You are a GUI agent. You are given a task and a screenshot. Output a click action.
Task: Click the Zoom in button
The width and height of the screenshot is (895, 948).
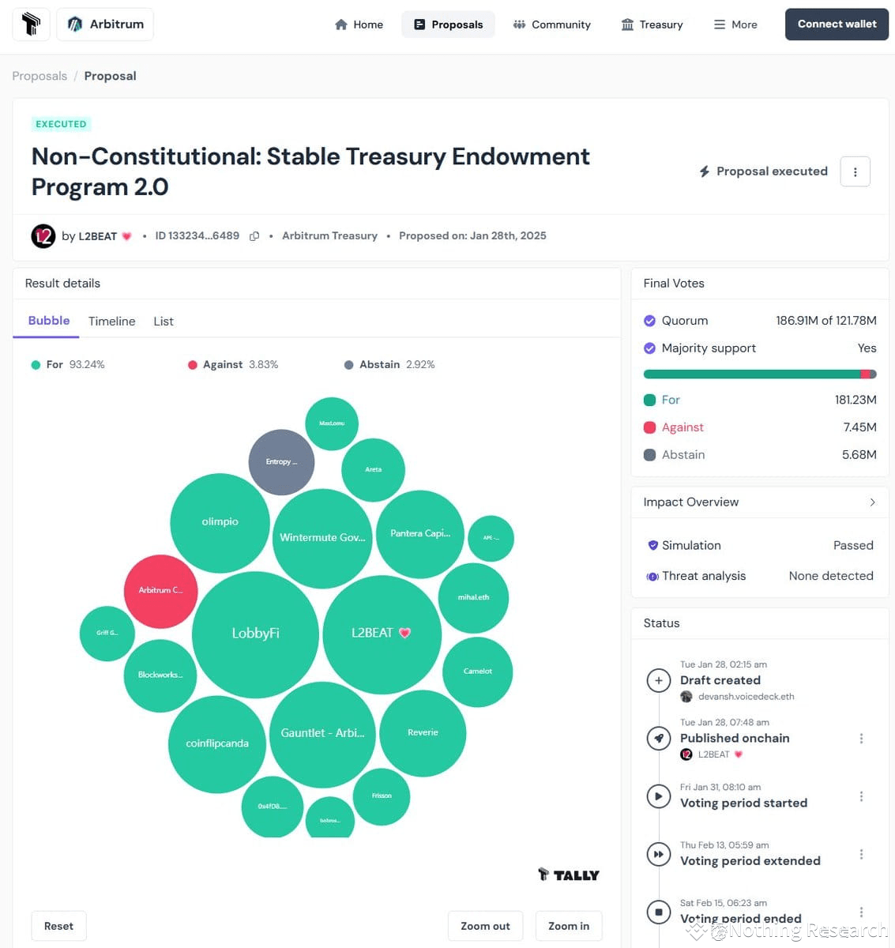[569, 926]
